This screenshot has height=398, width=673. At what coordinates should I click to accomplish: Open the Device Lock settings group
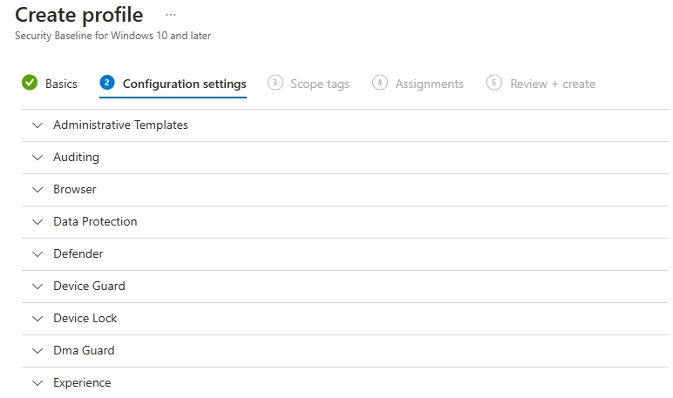pyautogui.click(x=85, y=319)
